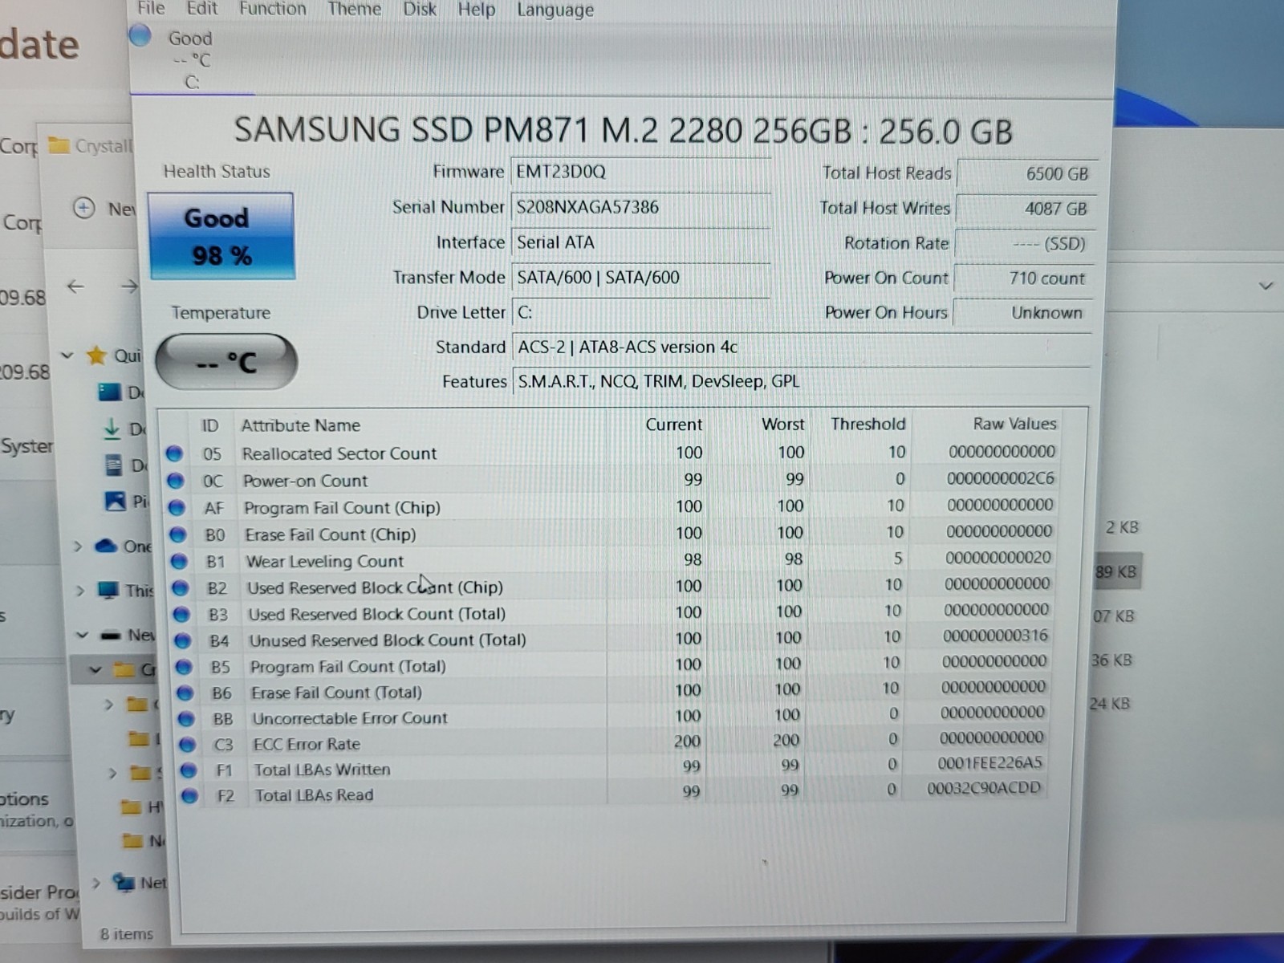Click status dot for Erase Fail Count (Total)
Image resolution: width=1284 pixels, height=963 pixels.
click(185, 693)
